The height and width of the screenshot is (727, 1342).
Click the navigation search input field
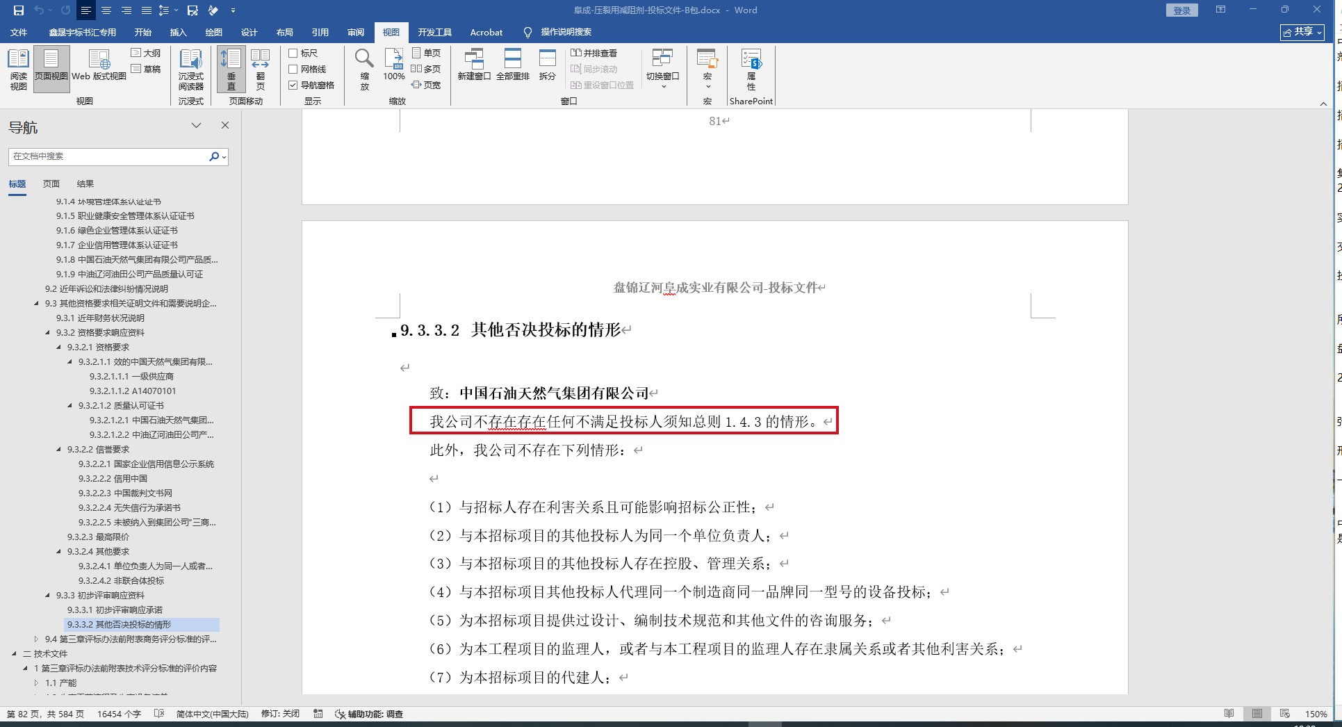point(108,156)
